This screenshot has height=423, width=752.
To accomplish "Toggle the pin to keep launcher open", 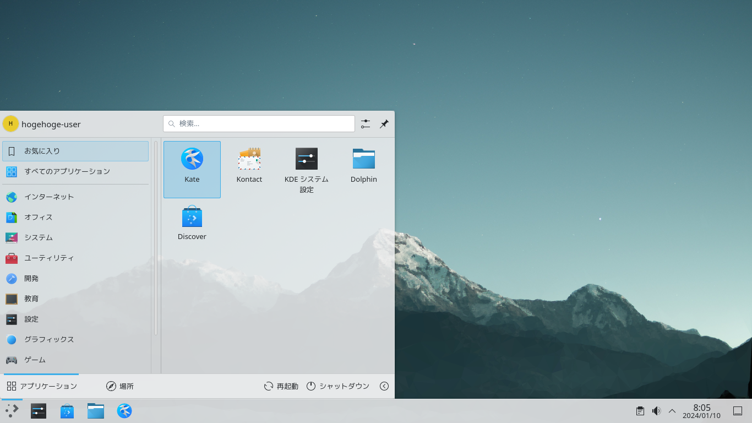I will (384, 124).
